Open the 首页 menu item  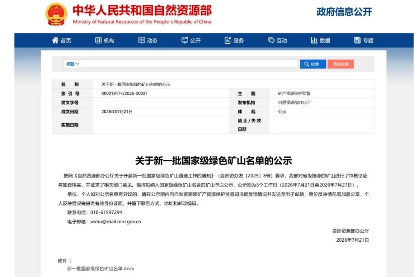(66, 40)
